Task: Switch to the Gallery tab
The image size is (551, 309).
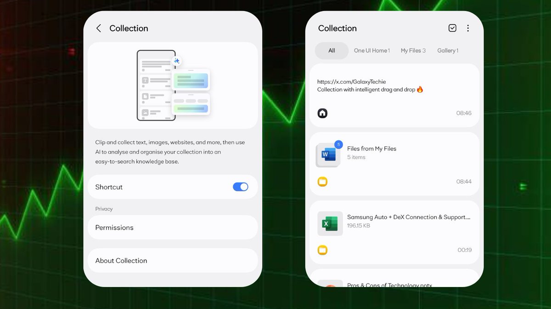Action: pos(448,50)
